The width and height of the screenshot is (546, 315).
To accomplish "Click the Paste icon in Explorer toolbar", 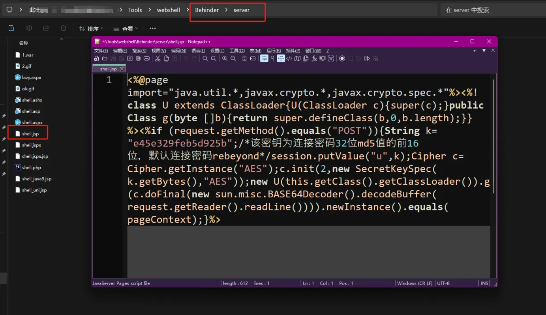I will coord(11,28).
